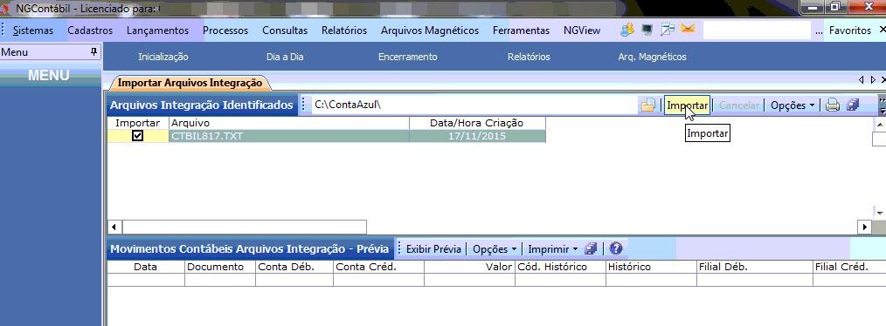Open the Processos menu

225,31
